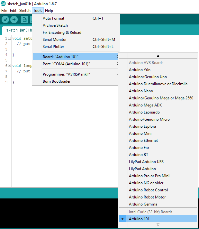Click the Upload arrow toolbar icon
The width and height of the screenshot is (199, 229).
pos(14,19)
